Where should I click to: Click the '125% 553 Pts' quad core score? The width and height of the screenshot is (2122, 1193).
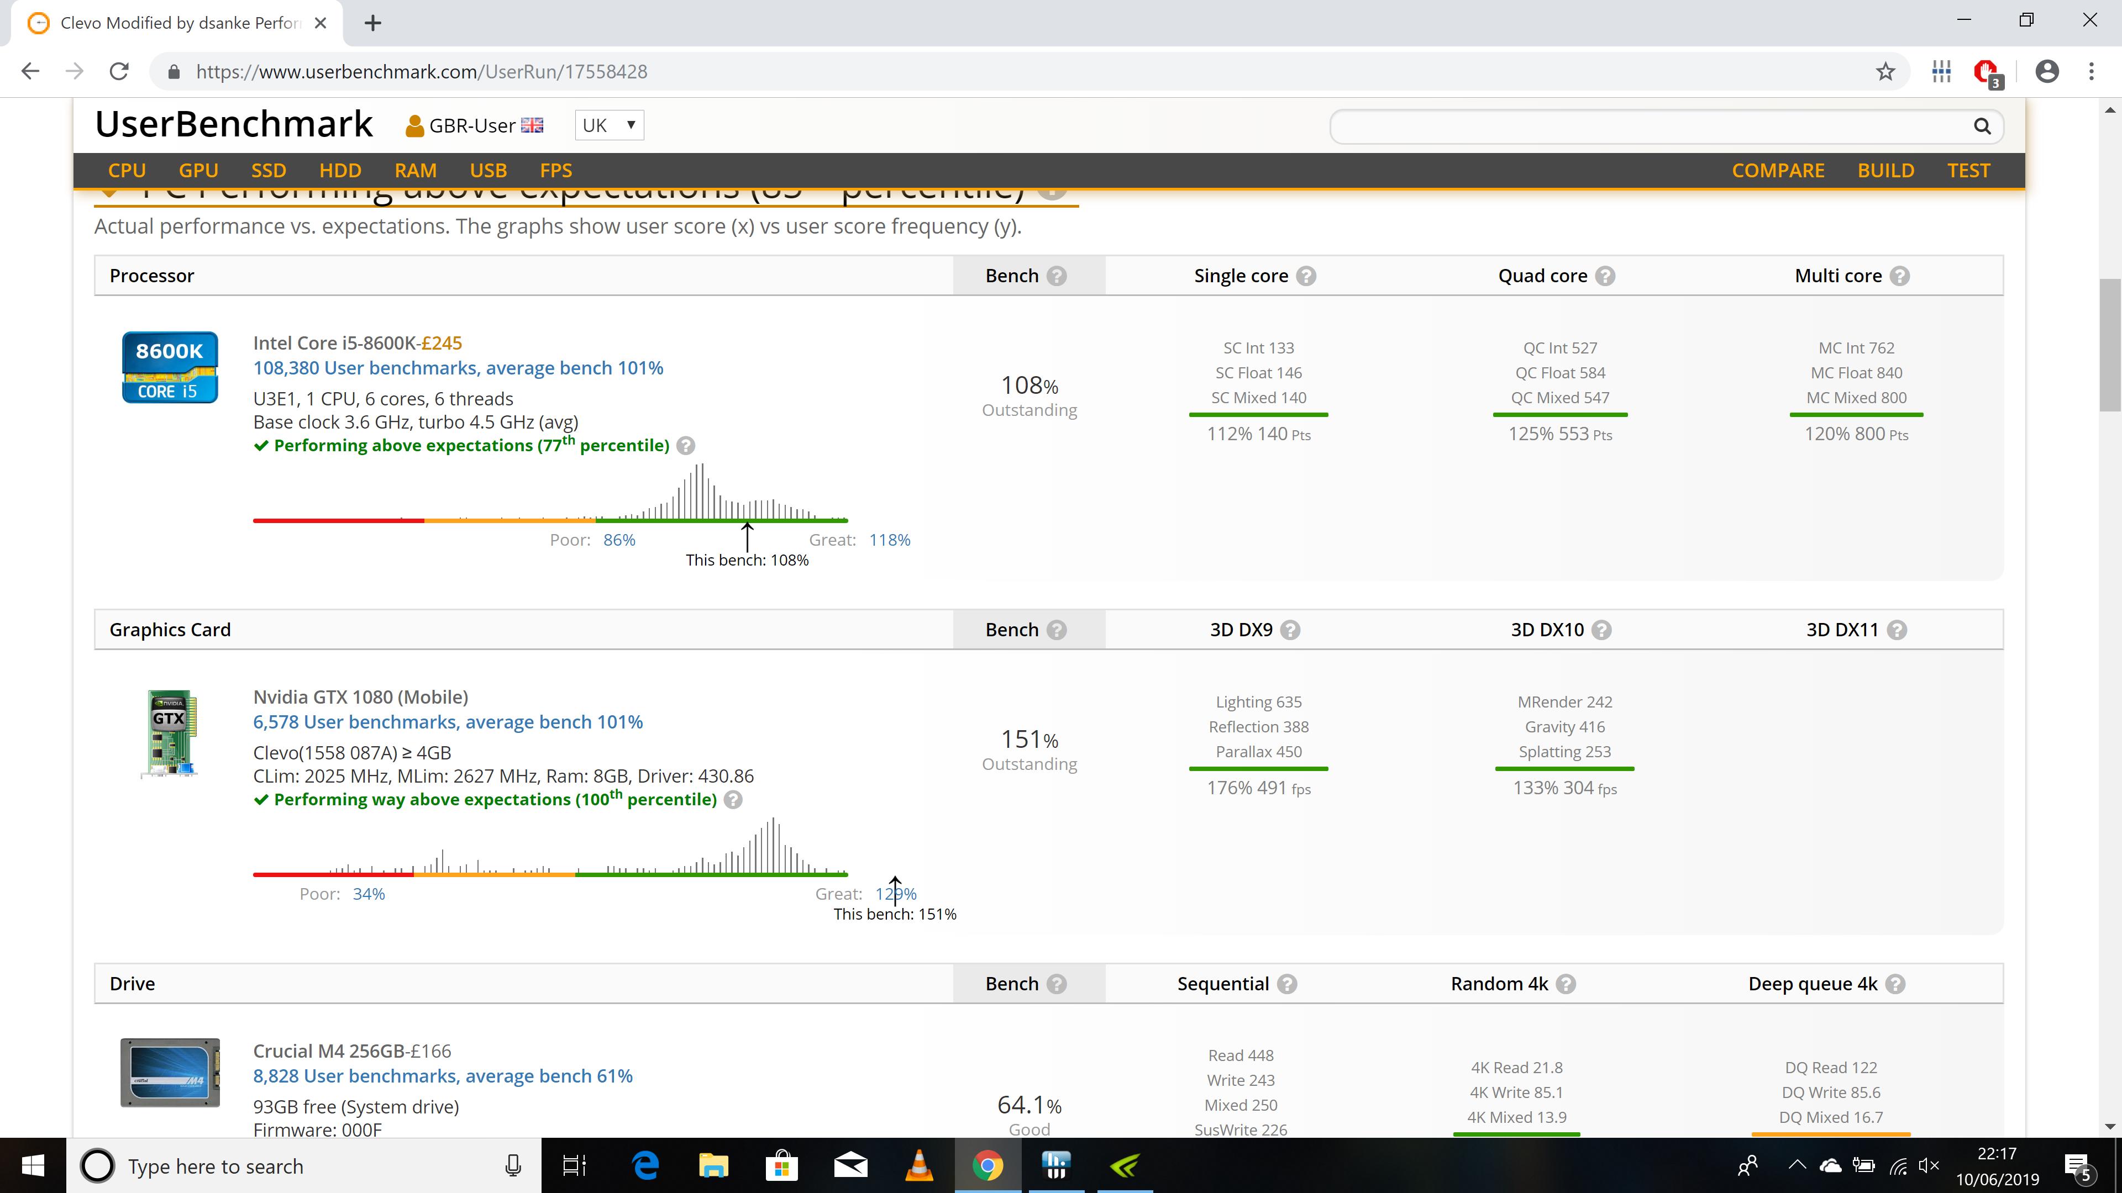(x=1559, y=434)
